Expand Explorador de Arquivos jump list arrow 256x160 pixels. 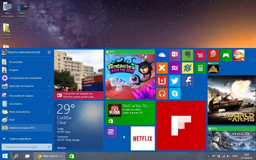pos(49,86)
